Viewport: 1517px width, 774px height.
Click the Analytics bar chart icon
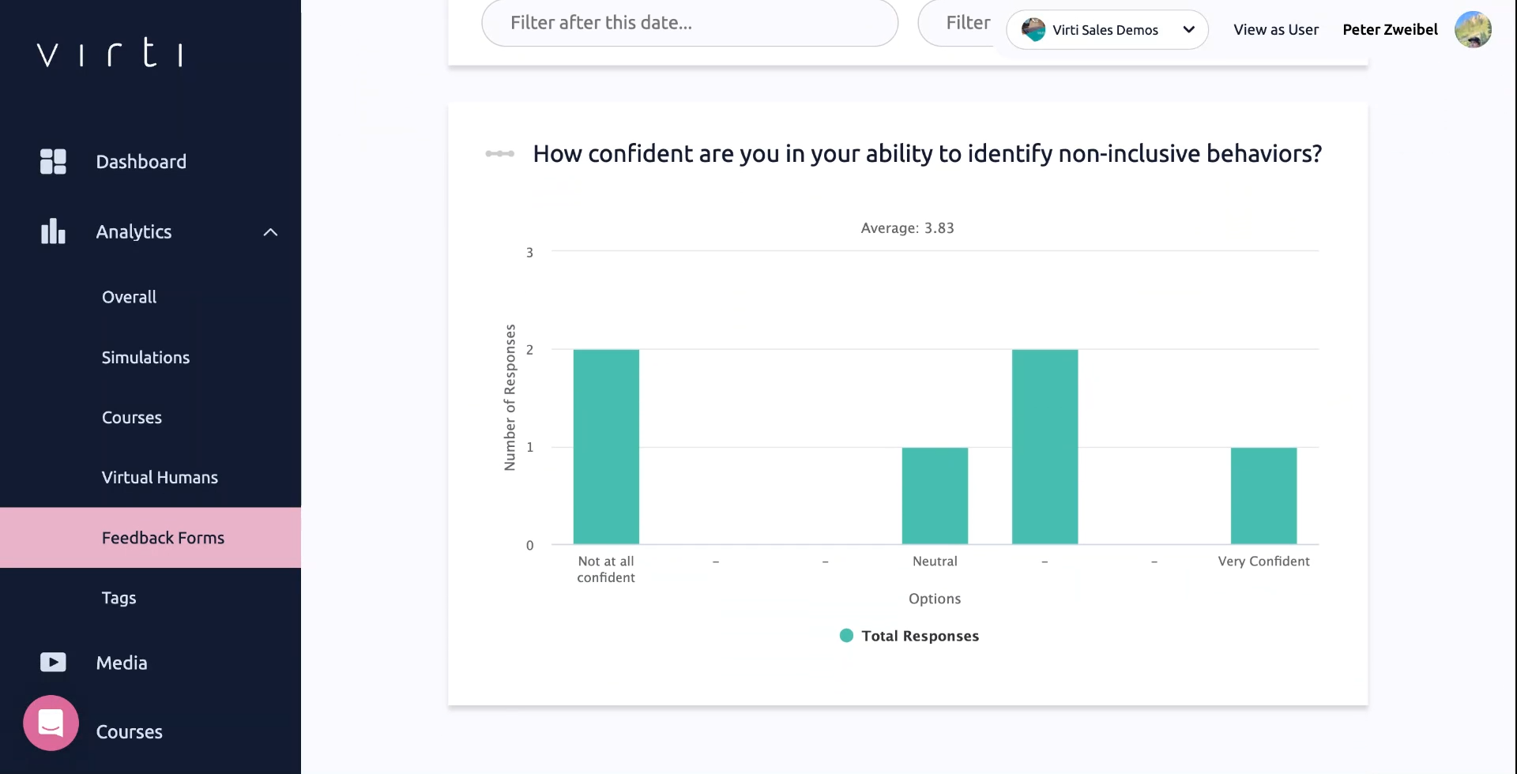coord(53,231)
